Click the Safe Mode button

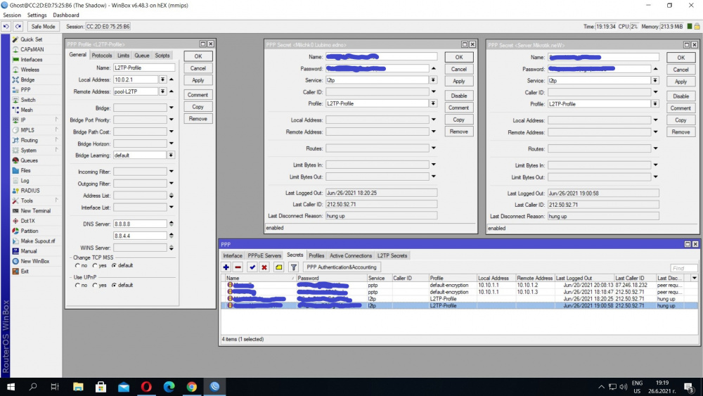coord(43,26)
